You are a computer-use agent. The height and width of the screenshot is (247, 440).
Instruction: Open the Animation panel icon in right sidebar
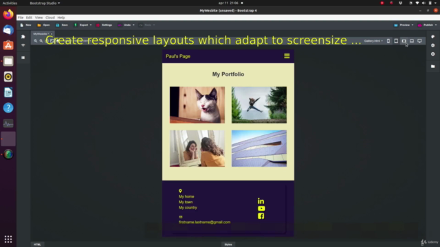tap(432, 54)
